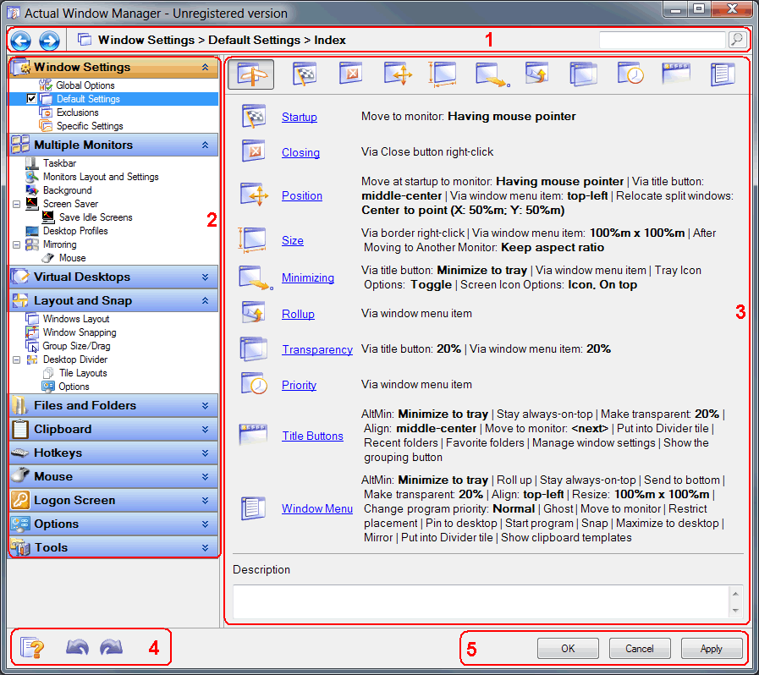
Task: Collapse the Mirroring tree node
Action: pyautogui.click(x=16, y=244)
